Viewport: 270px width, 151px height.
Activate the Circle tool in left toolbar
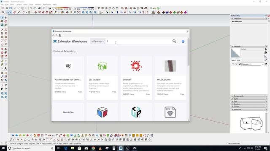click(x=2, y=37)
